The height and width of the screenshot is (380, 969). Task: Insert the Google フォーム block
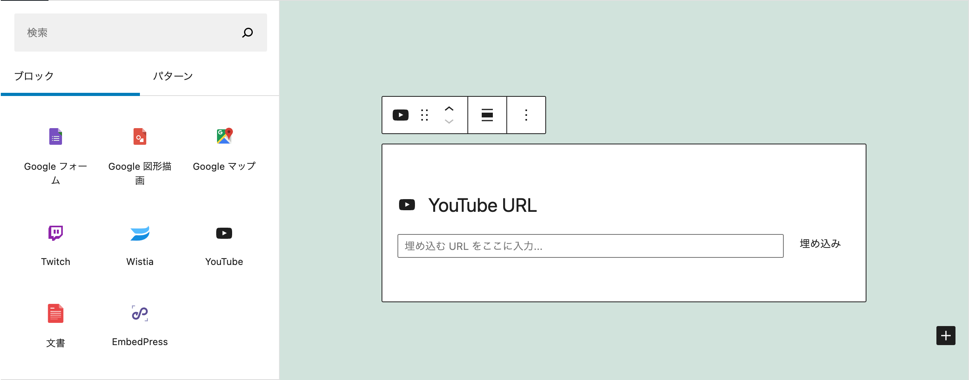[x=56, y=157]
